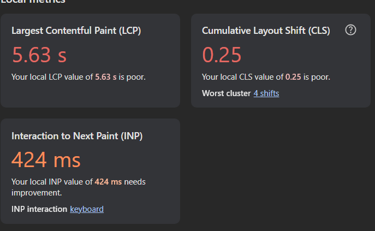Open the keyboard INP interaction link
375x231 pixels.
[87, 209]
